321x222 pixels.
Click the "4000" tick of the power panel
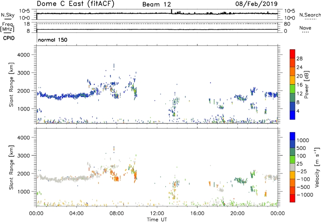pyautogui.click(x=23, y=55)
